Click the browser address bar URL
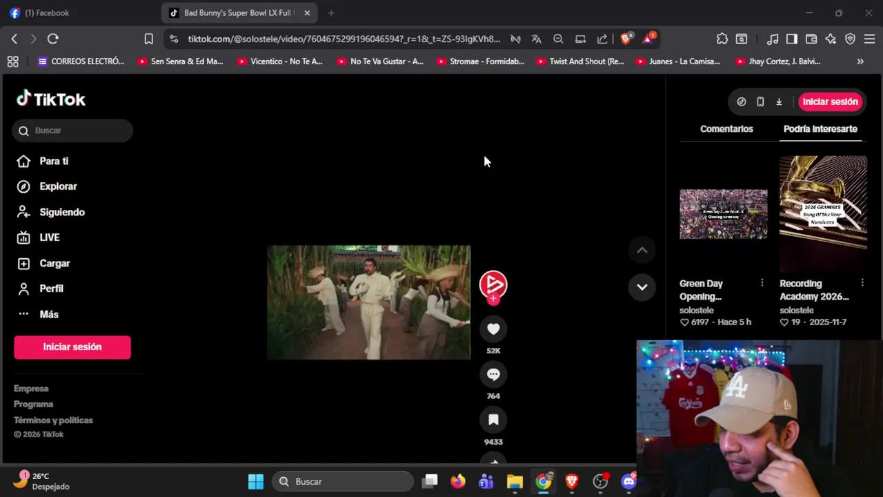 coord(344,39)
